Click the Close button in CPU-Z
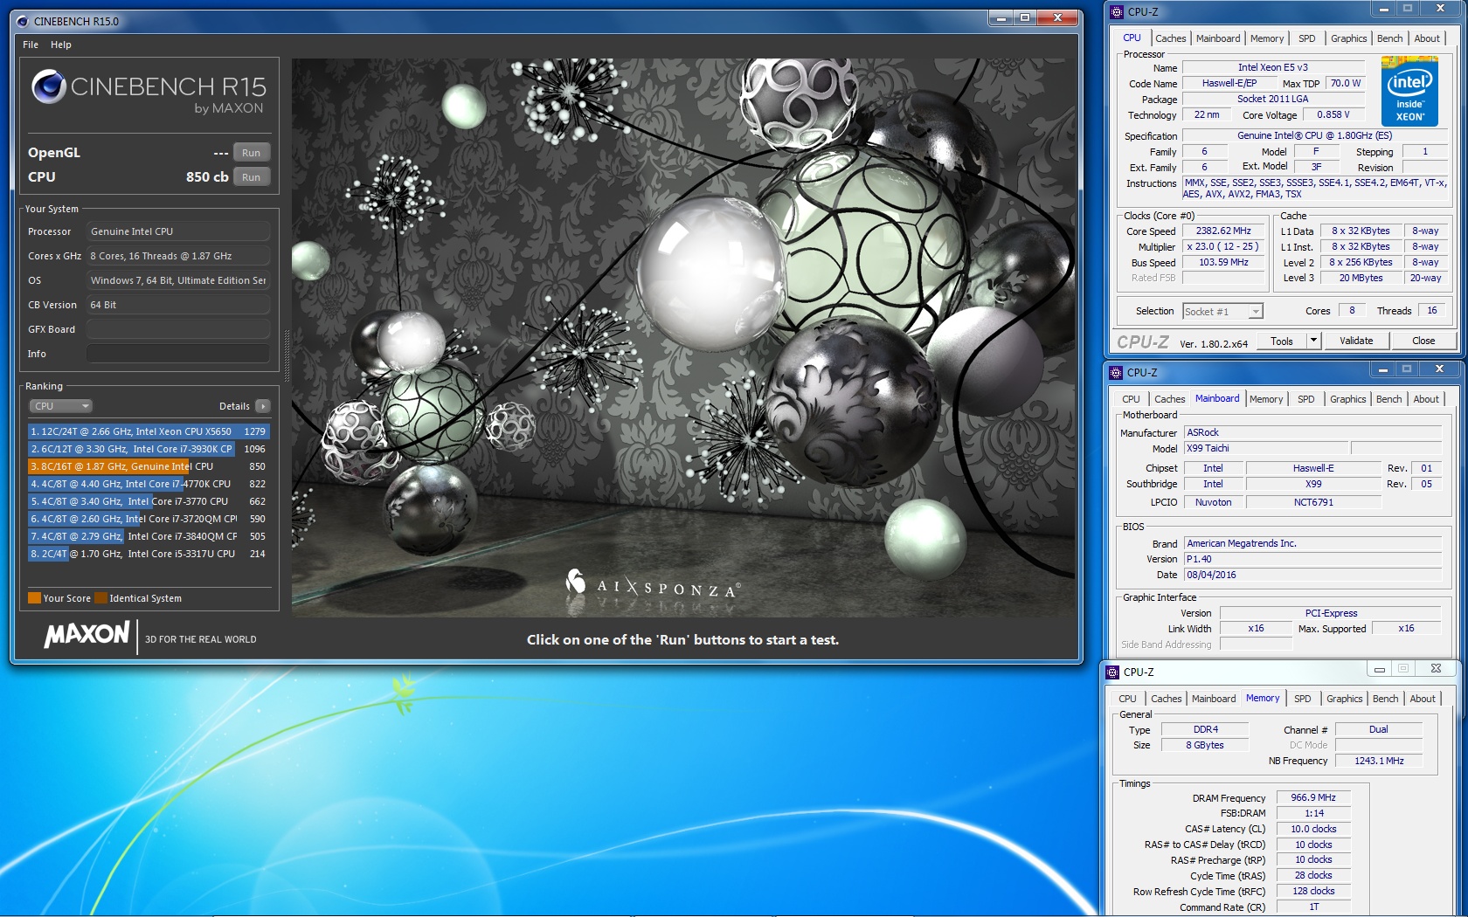Screen dimensions: 1468x917 coord(1423,341)
